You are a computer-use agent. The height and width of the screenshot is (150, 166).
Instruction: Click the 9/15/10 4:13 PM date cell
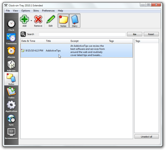click(x=34, y=51)
